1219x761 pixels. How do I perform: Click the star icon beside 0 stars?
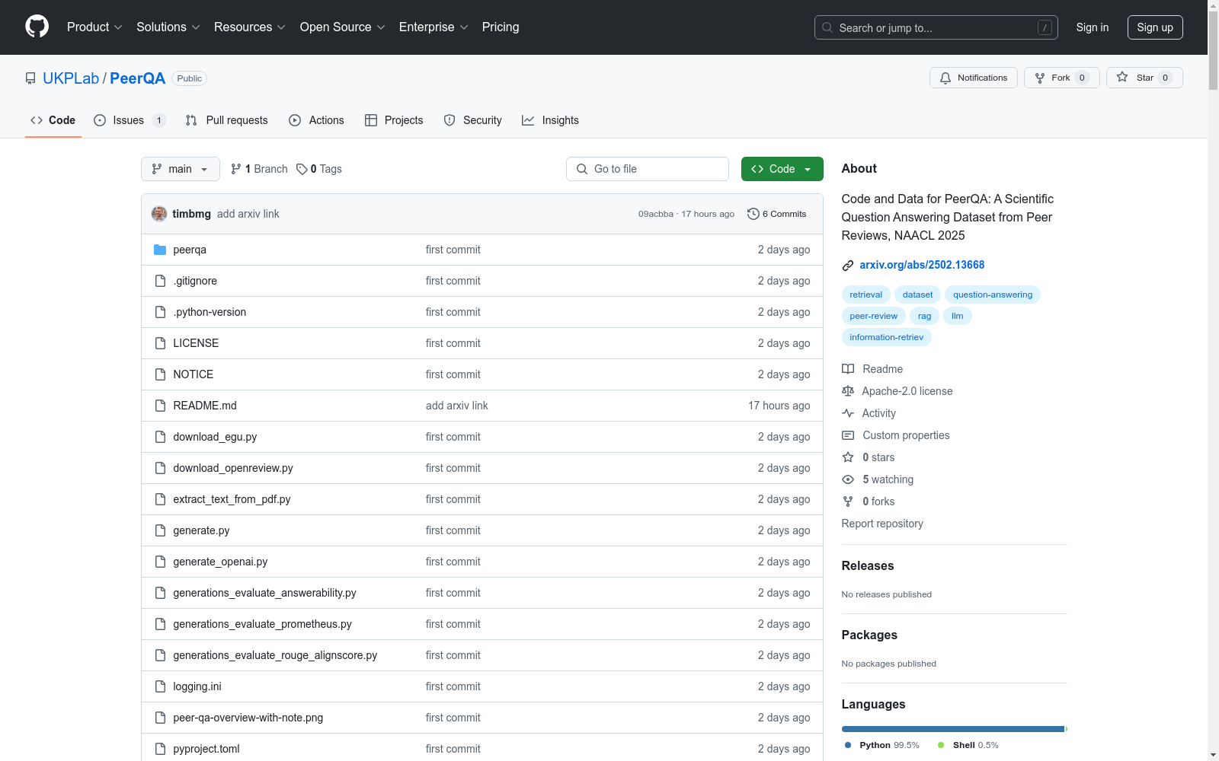click(848, 457)
